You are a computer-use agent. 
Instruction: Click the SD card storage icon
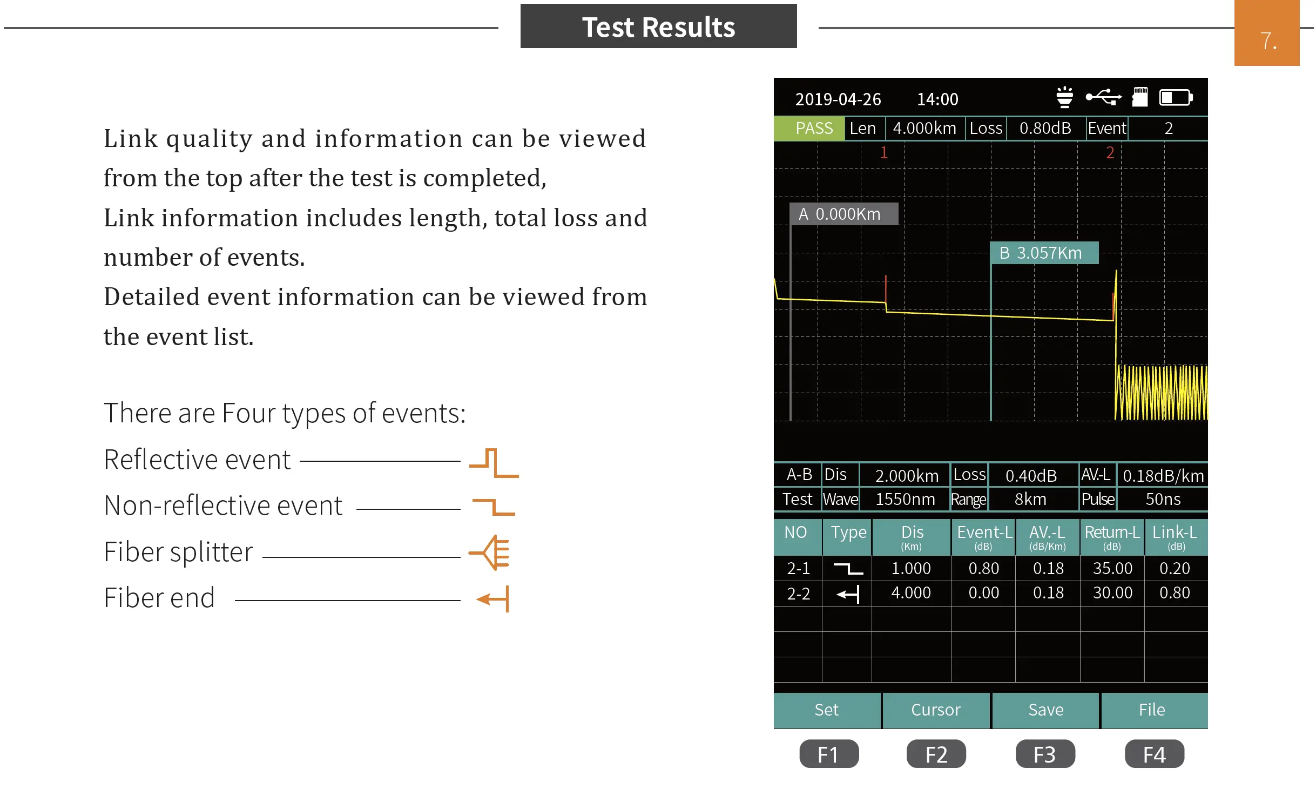(x=1140, y=98)
